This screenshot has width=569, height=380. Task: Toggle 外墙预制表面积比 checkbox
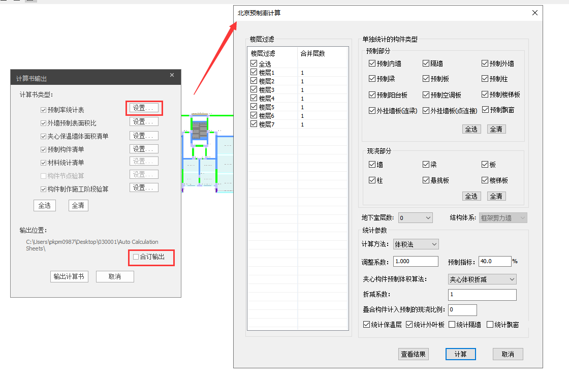pyautogui.click(x=43, y=123)
